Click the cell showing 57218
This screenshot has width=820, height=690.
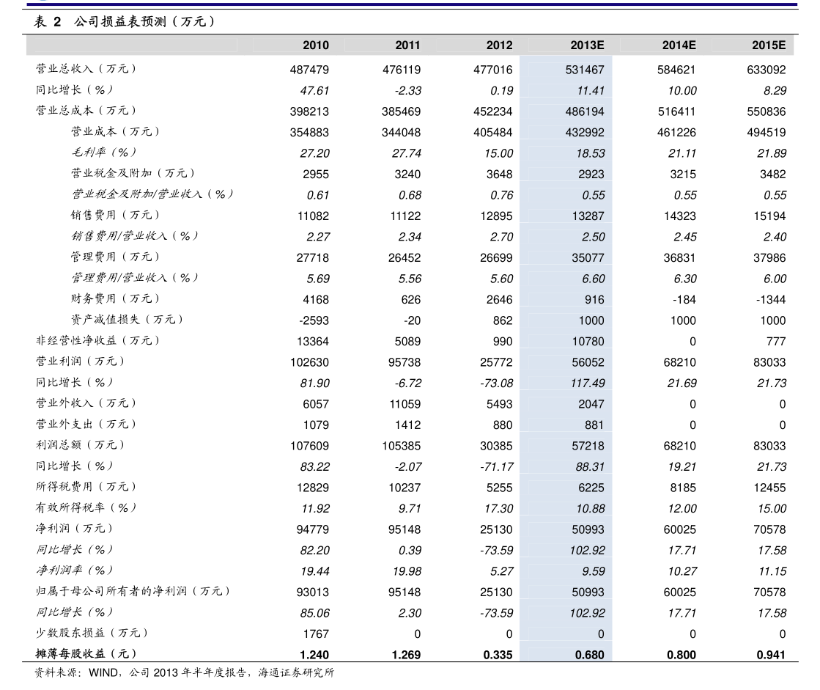pos(588,446)
